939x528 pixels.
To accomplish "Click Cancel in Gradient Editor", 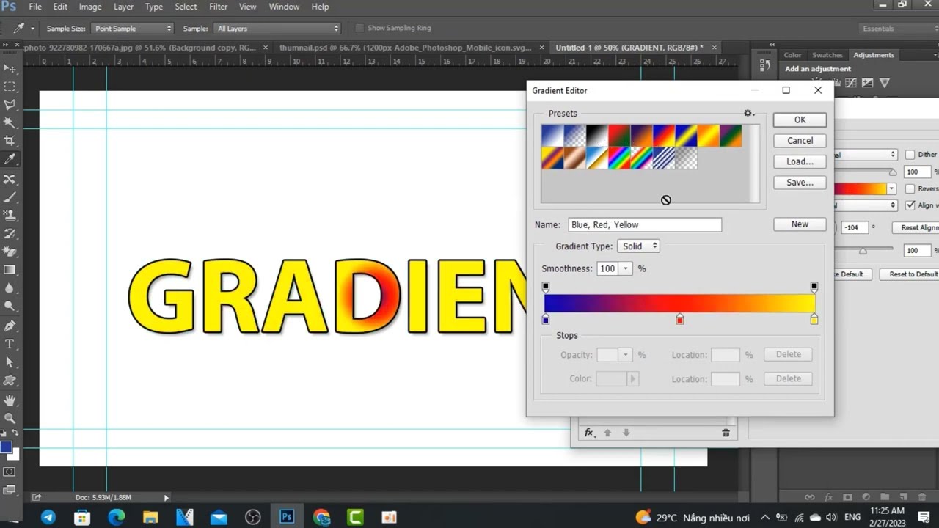I will (x=800, y=141).
